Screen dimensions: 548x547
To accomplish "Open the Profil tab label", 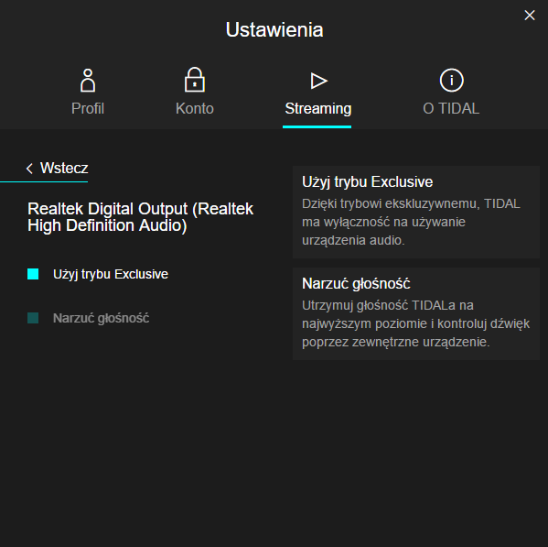I will coord(88,108).
